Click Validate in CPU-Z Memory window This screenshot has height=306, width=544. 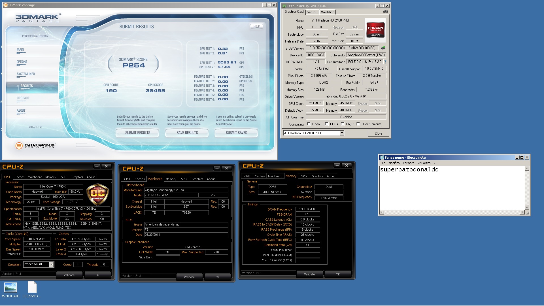pos(309,274)
